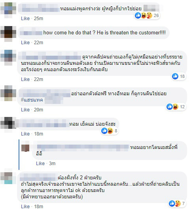
Task: Open avatar of the reply commenter
Action: [x=25, y=148]
